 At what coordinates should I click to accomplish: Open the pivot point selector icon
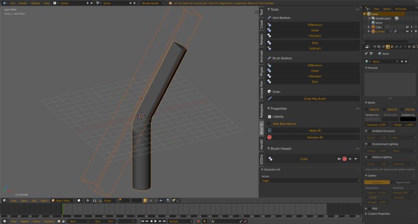(88, 201)
